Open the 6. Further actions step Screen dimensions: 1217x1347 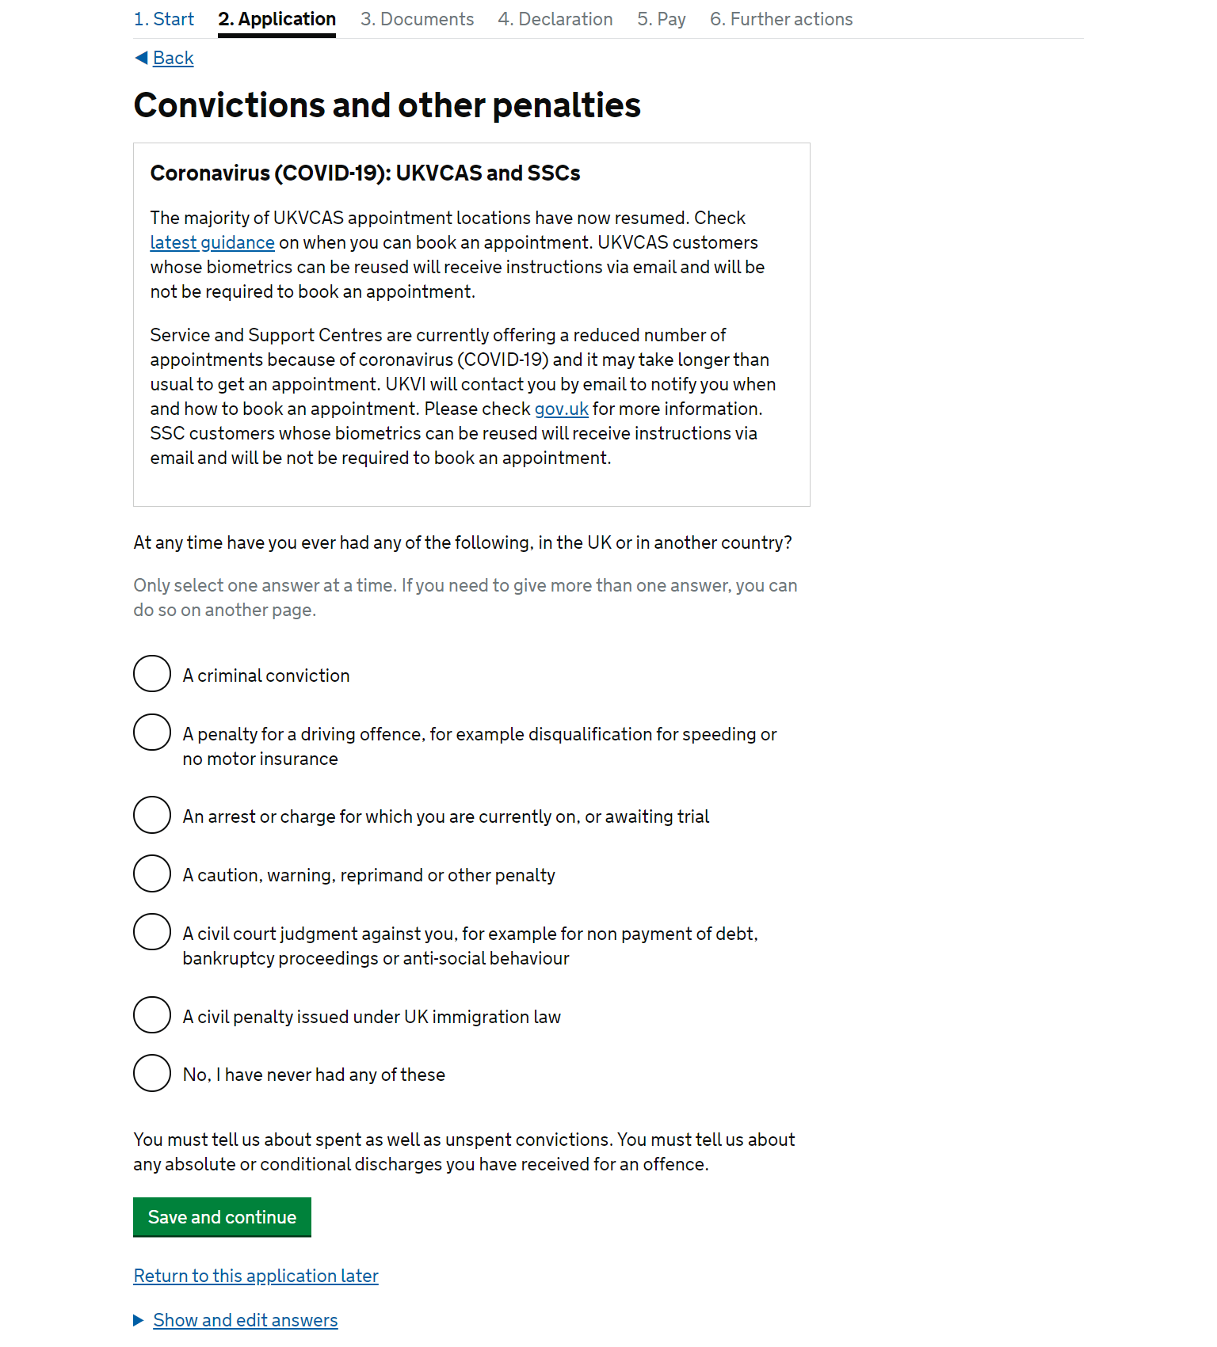pyautogui.click(x=781, y=19)
